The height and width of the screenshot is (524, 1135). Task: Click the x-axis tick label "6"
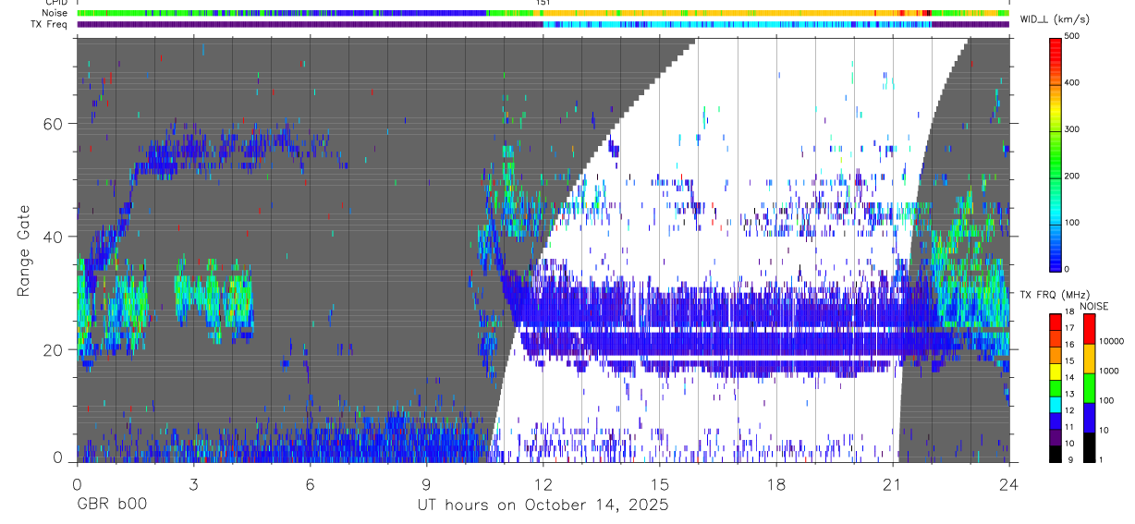click(310, 484)
